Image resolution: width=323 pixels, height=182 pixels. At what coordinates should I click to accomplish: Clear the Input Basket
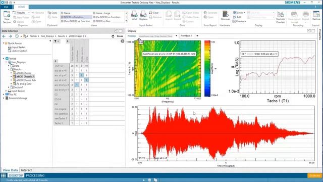pos(154,13)
